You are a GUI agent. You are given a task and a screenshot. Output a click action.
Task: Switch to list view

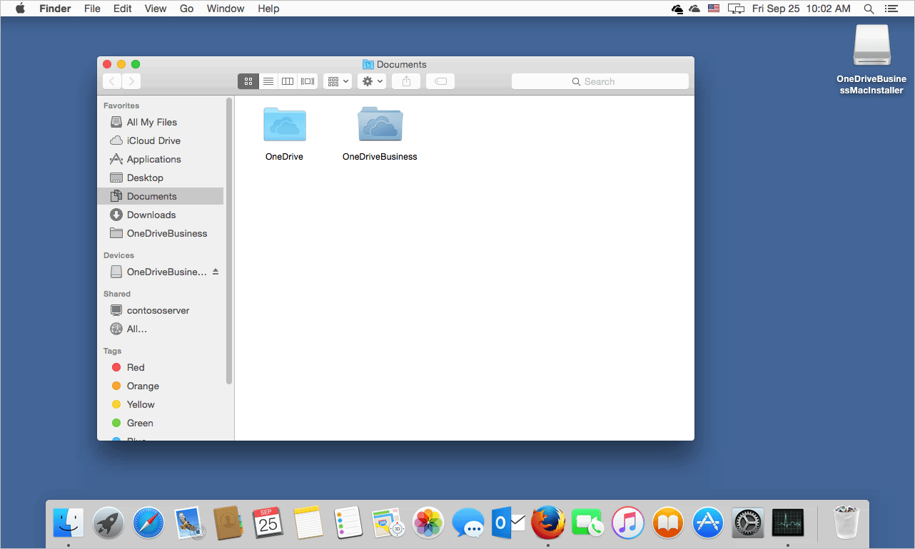pyautogui.click(x=268, y=81)
